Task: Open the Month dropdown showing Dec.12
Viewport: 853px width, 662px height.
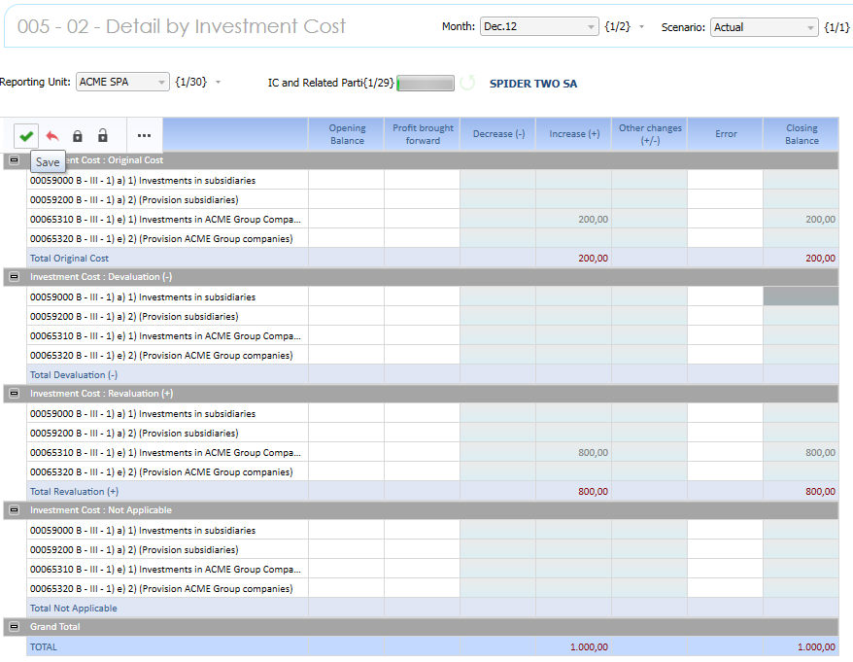Action: pyautogui.click(x=539, y=26)
